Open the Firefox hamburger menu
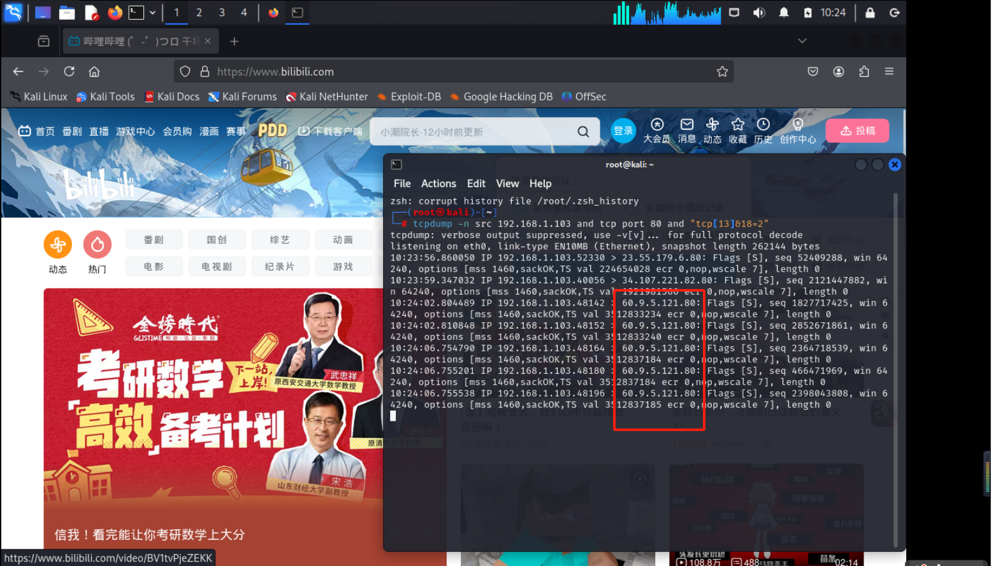991x566 pixels. tap(889, 71)
